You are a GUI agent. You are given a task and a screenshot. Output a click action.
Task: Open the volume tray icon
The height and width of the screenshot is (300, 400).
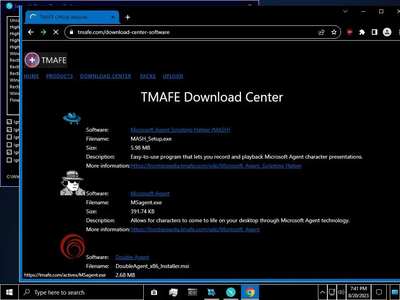tap(341, 292)
